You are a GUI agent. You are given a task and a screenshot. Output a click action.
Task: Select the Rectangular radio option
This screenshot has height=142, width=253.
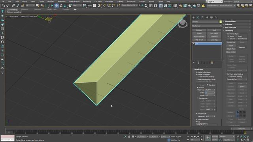(x=198, y=98)
